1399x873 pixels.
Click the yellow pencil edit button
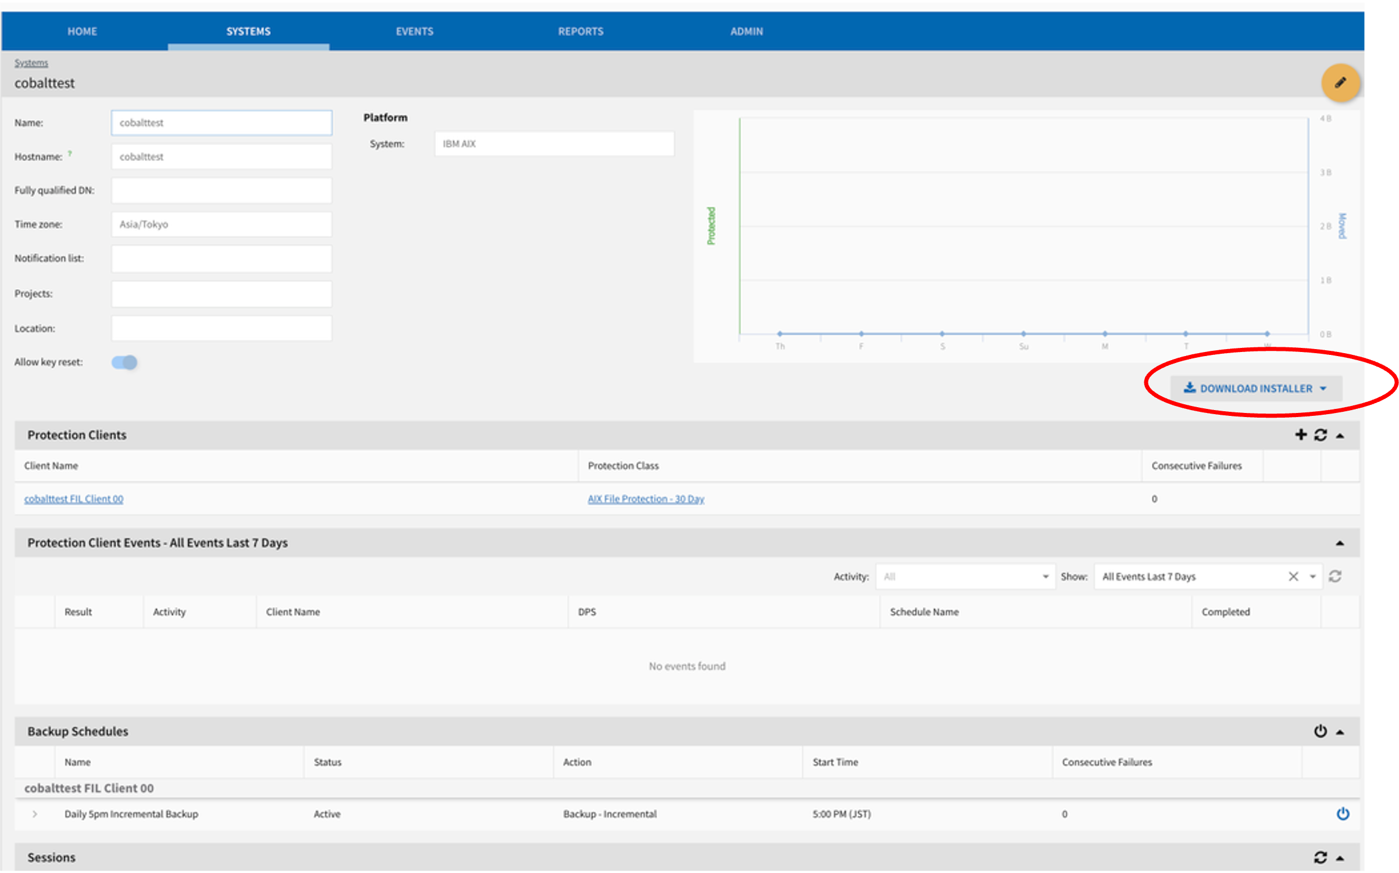(1340, 82)
